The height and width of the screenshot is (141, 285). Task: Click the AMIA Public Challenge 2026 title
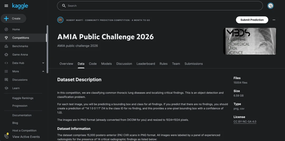click(105, 37)
